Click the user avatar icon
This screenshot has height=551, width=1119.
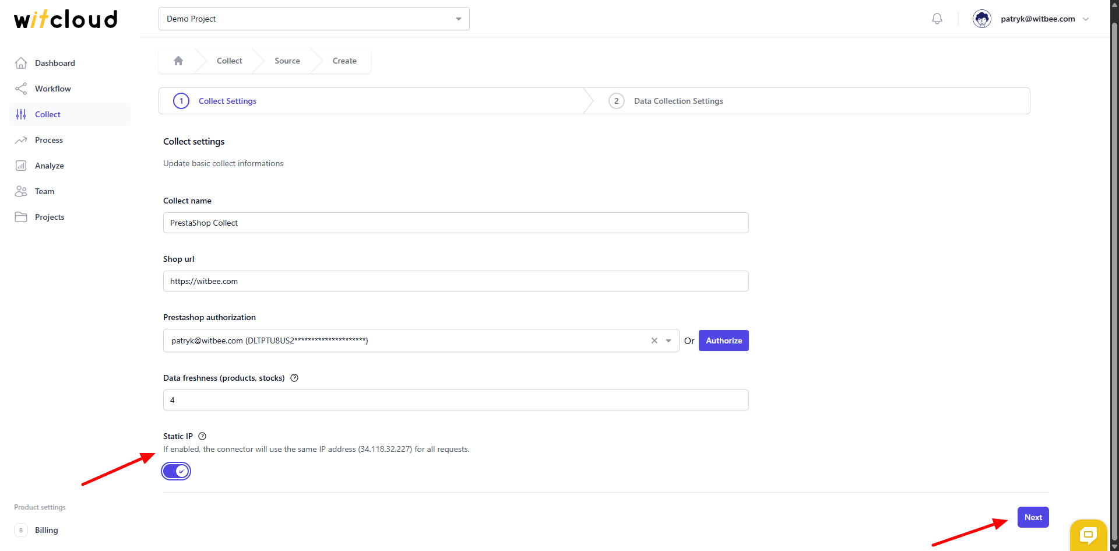tap(982, 19)
